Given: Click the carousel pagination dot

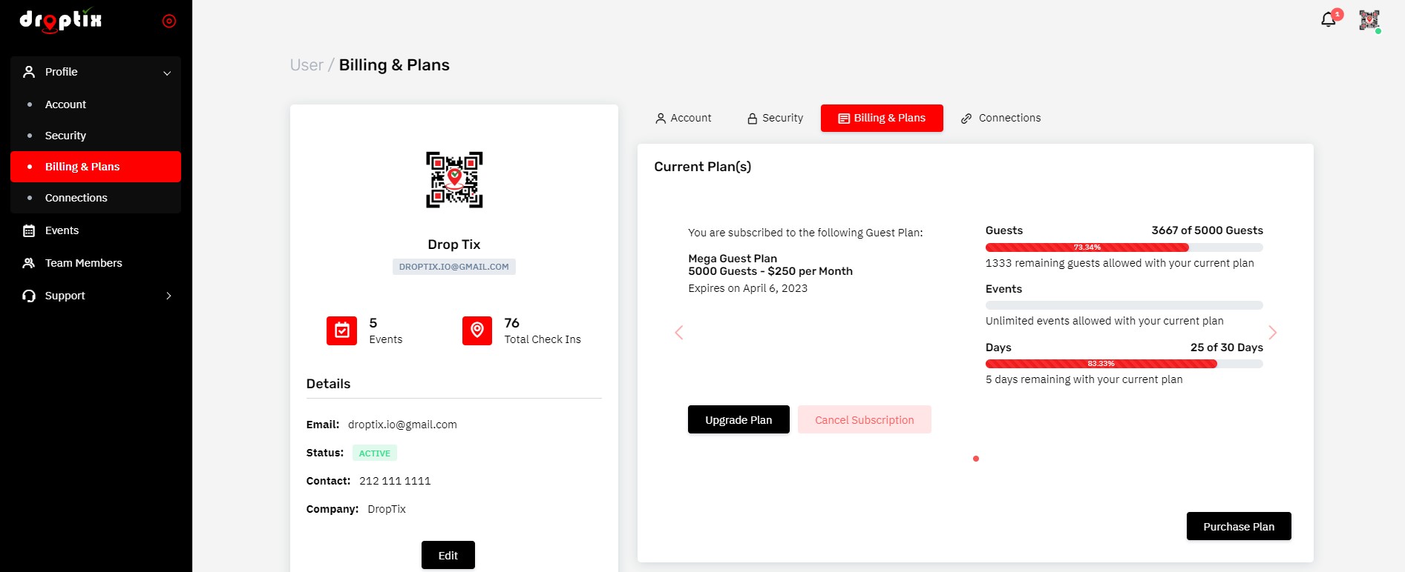Looking at the screenshot, I should [976, 459].
